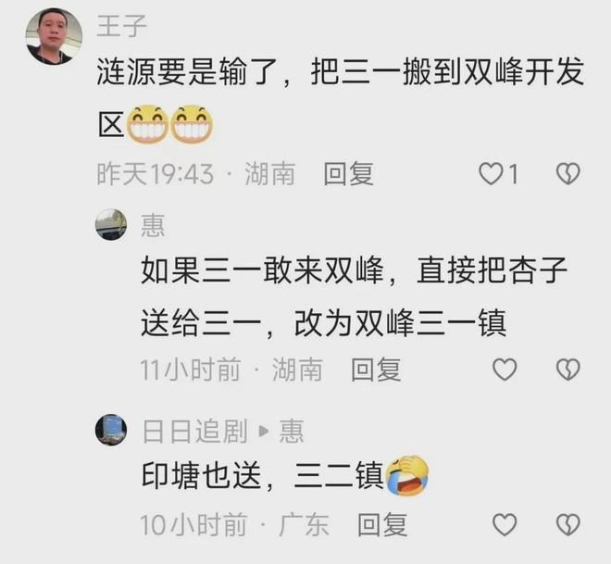Reply to 惠's comment via 回复
Image resolution: width=611 pixels, height=564 pixels.
[x=376, y=370]
